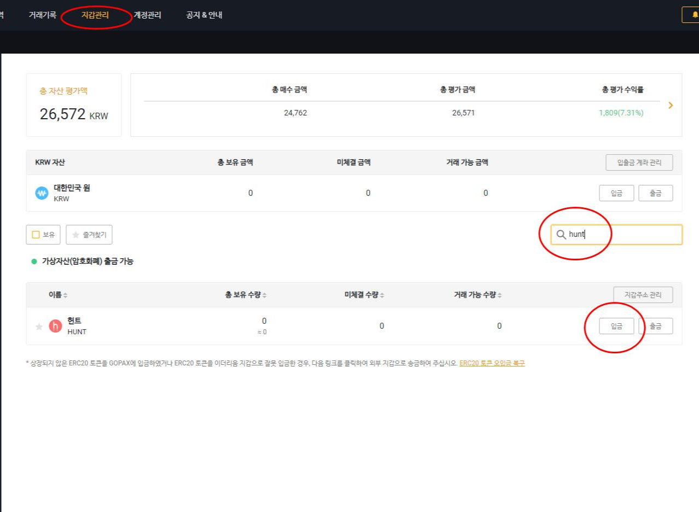Viewport: 699px width, 512px height.
Task: Click the 지갑주소 관리 button
Action: [643, 295]
